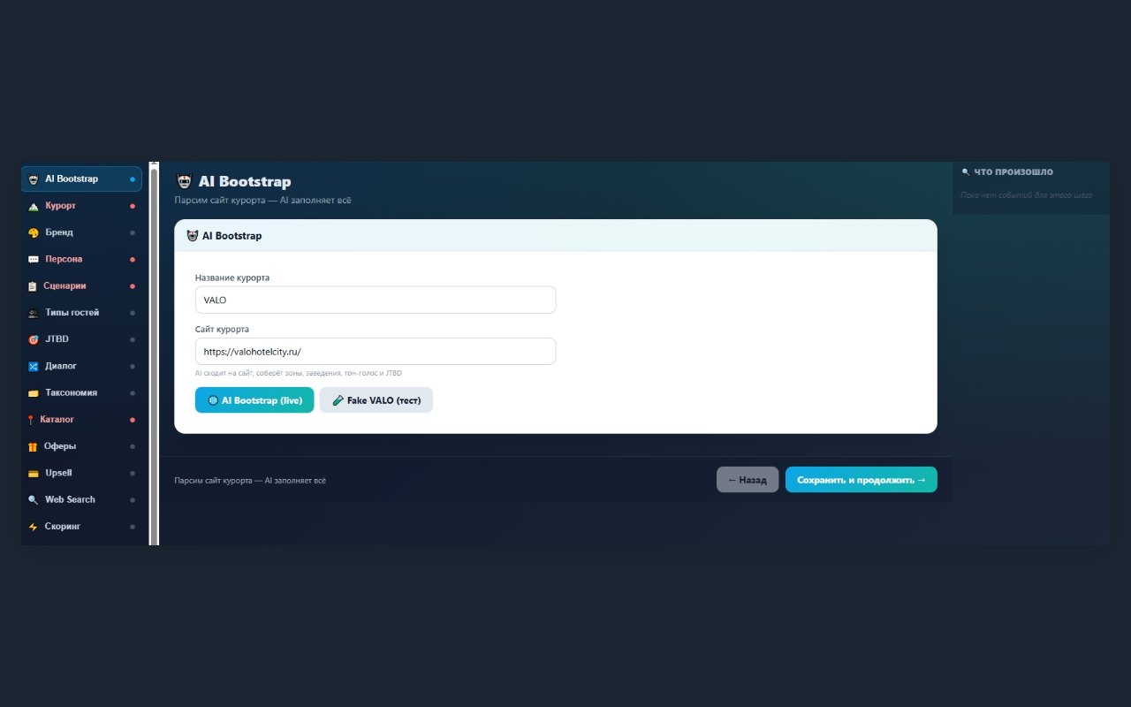Screen dimensions: 1131x707
Task: Click hint text 'AI сходит на сайт, соберёт зоны'
Action: [x=299, y=373]
